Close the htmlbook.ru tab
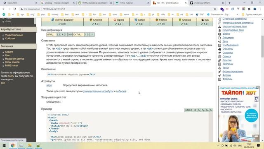The image size is (264, 149). coord(186,3)
